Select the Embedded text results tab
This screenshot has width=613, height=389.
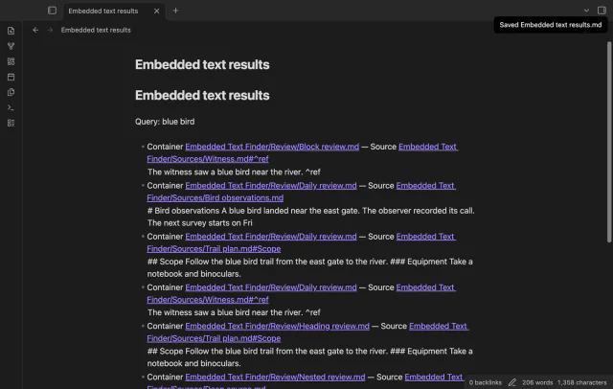[103, 11]
